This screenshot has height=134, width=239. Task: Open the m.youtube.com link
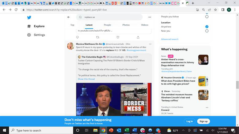pos(95,31)
